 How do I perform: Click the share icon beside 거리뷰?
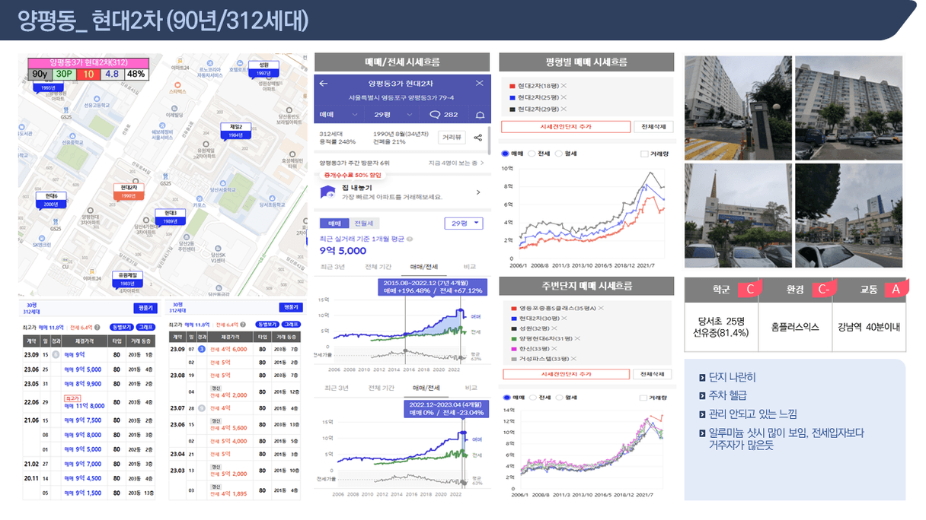pyautogui.click(x=478, y=138)
